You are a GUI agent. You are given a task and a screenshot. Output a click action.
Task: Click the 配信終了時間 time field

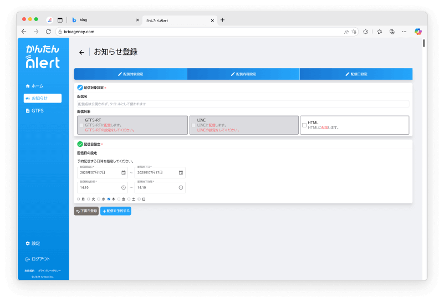tap(160, 188)
